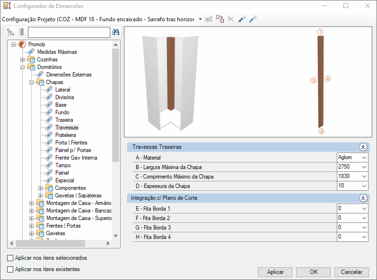
Task: Click the import configuration arrow icon
Action: tap(253, 19)
